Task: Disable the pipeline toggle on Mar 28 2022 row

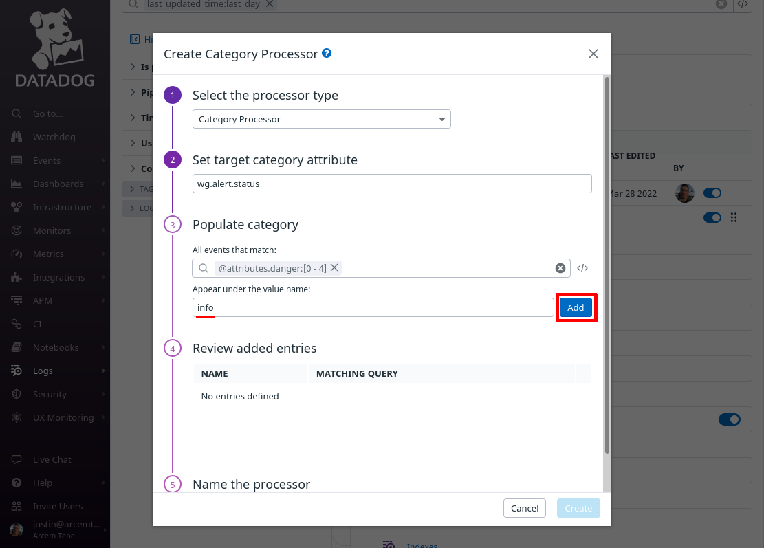Action: (x=712, y=193)
